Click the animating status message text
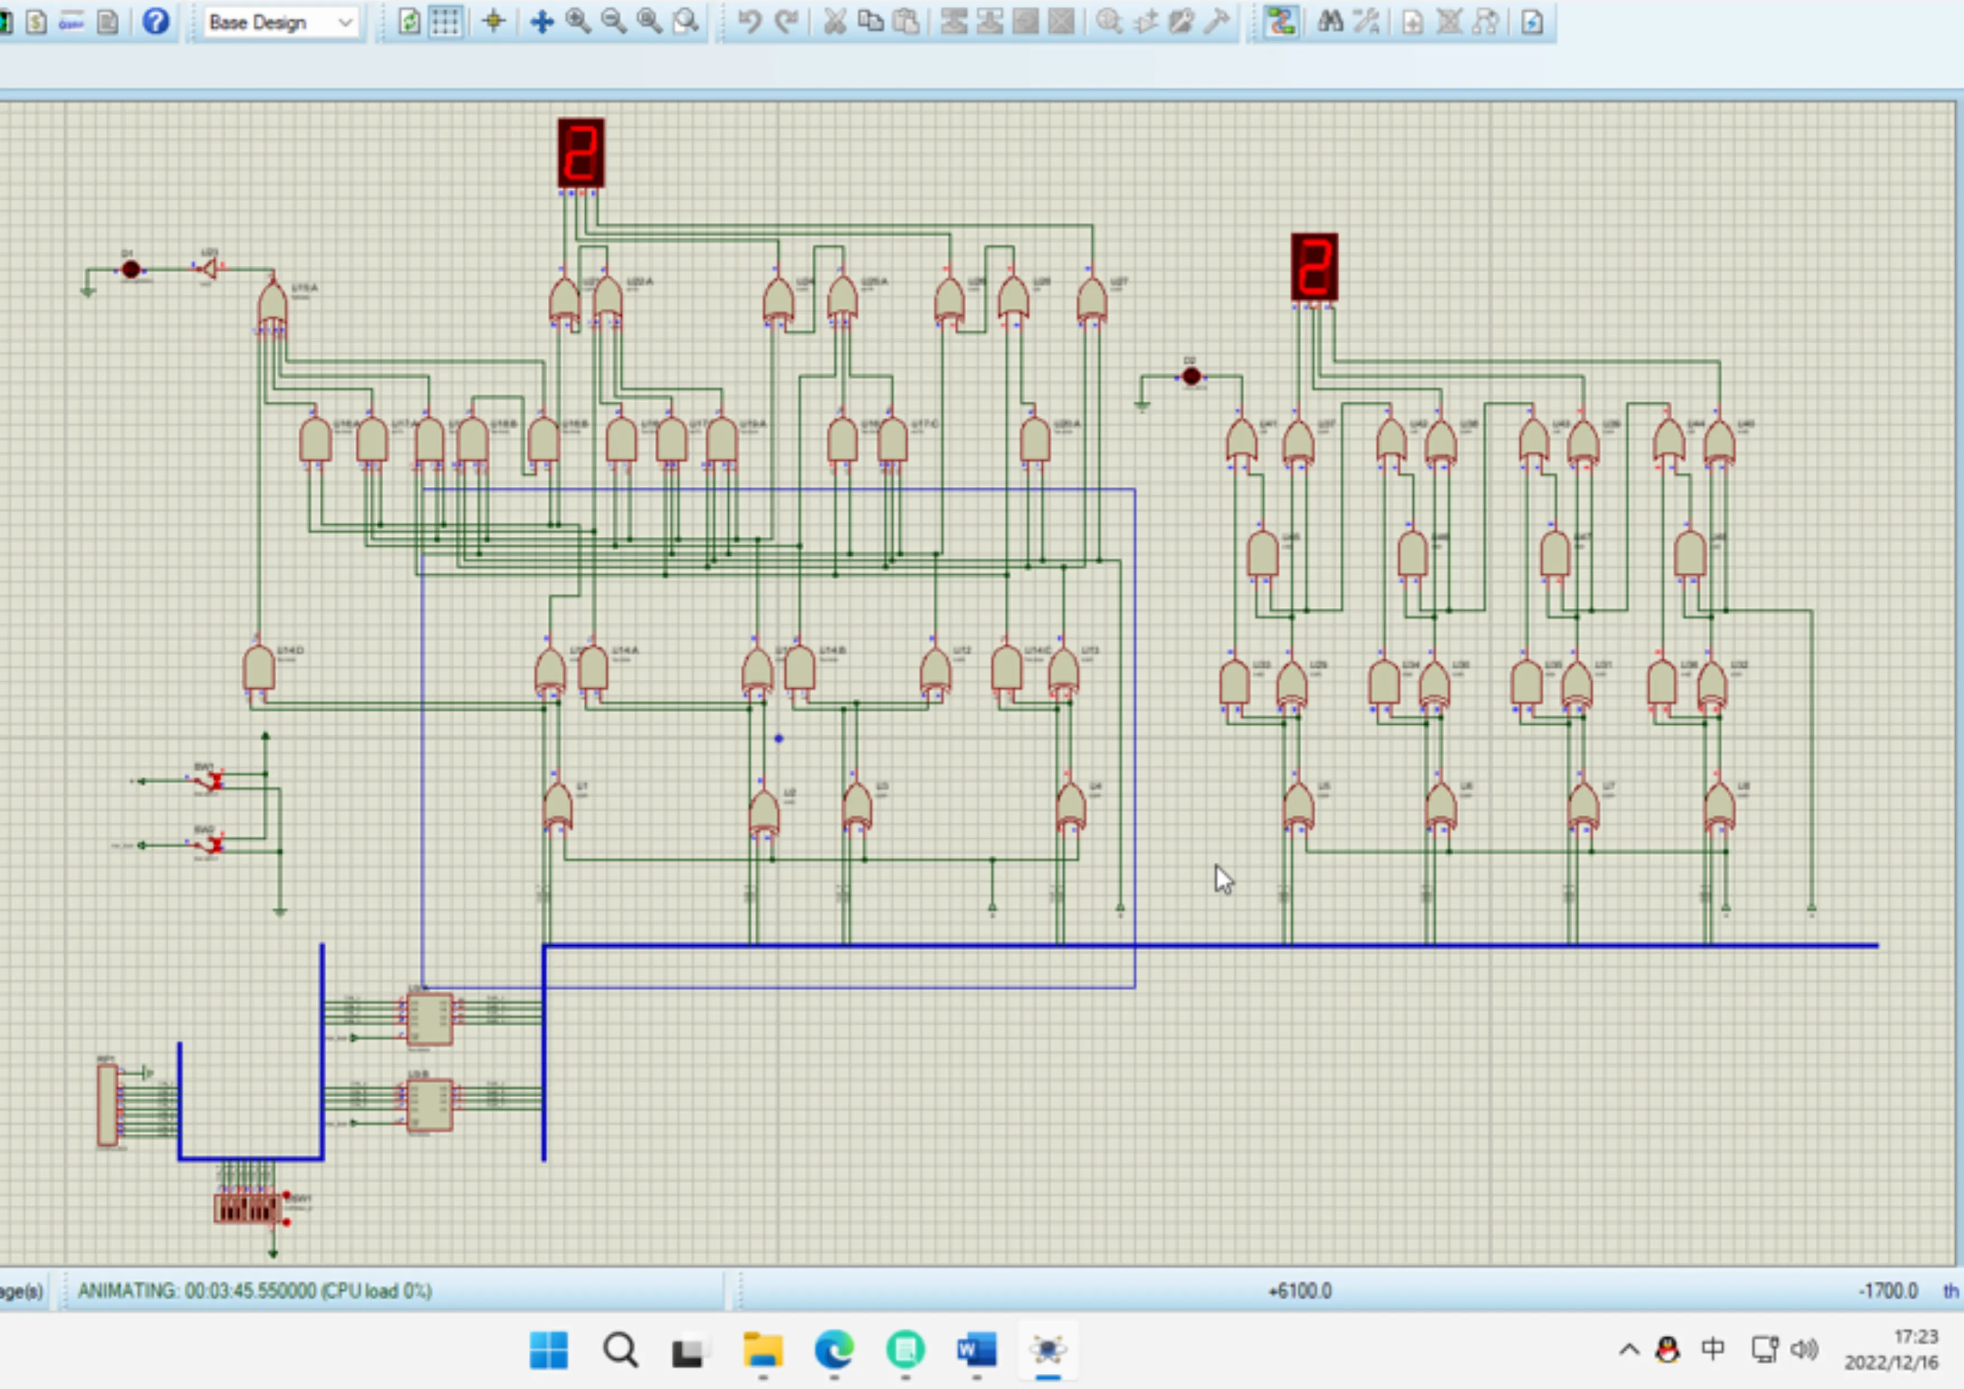The image size is (1964, 1389). click(254, 1290)
